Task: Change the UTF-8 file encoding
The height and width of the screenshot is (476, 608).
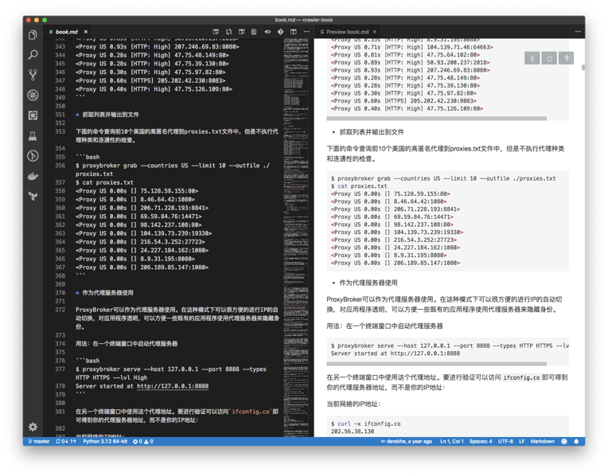Action: 505,442
